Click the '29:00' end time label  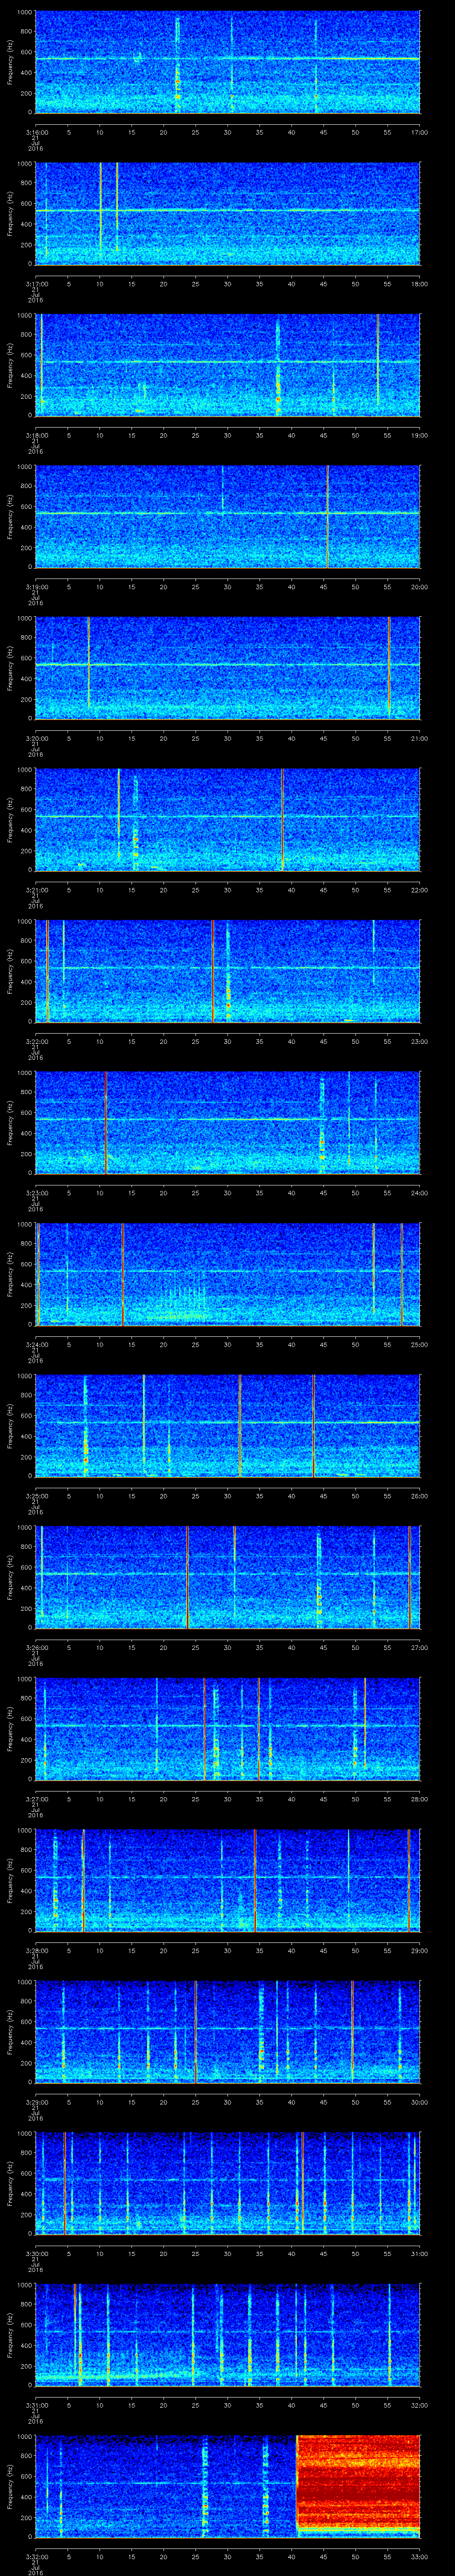420,1951
